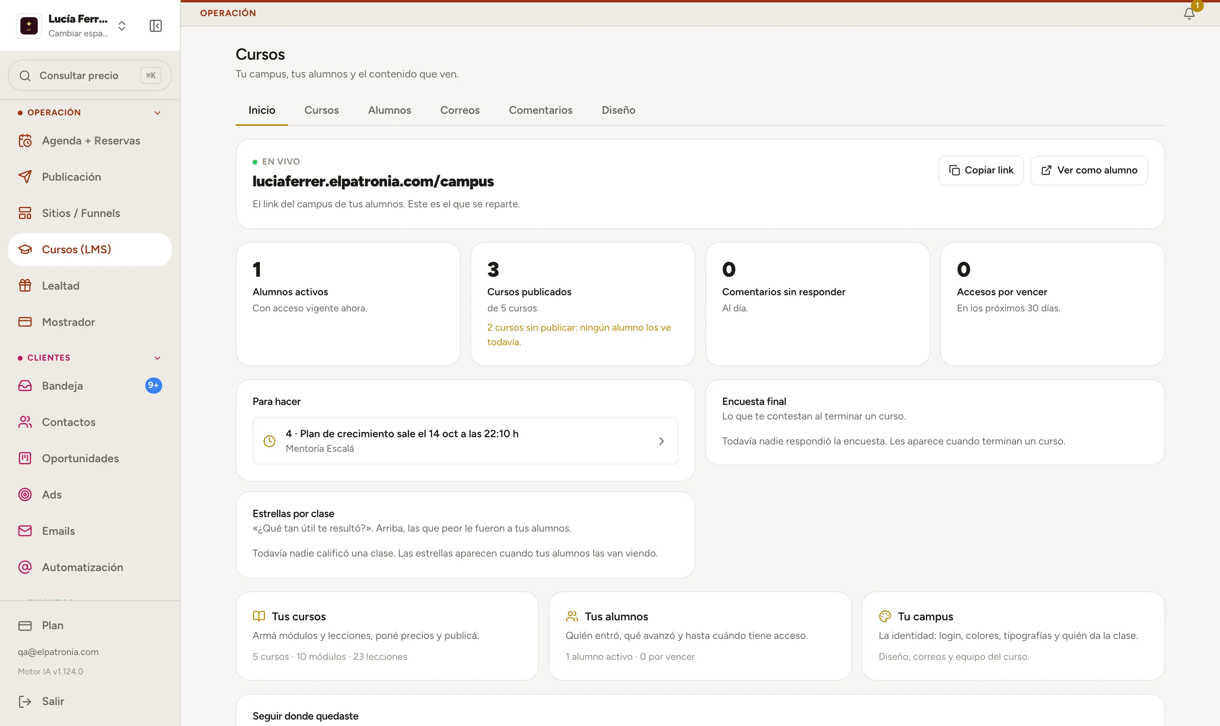Open the Plan de crecimiento to-do item
Image resolution: width=1220 pixels, height=726 pixels.
click(x=465, y=441)
